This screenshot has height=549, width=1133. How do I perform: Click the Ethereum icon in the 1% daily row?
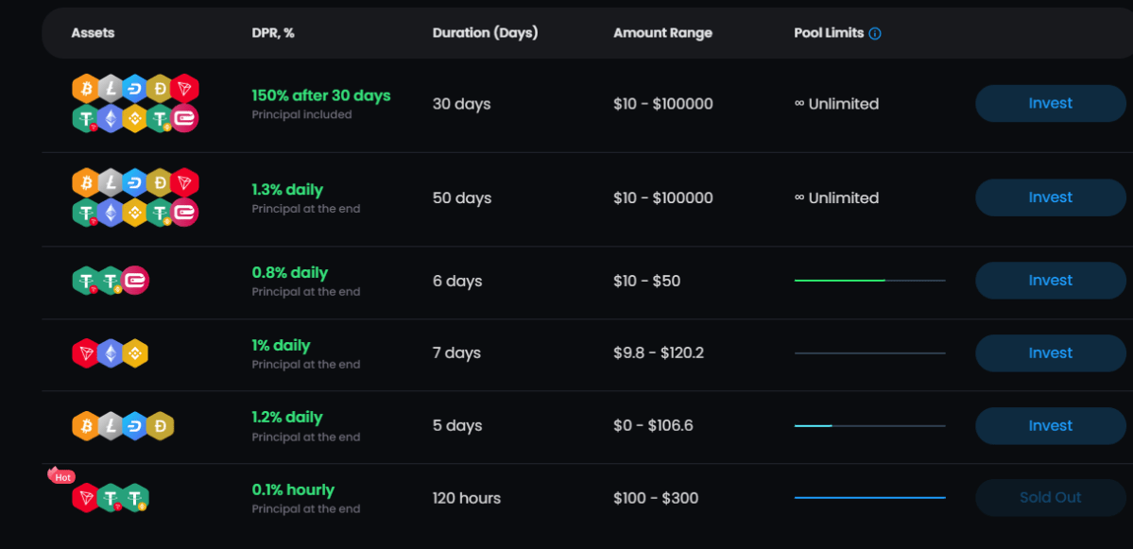111,352
